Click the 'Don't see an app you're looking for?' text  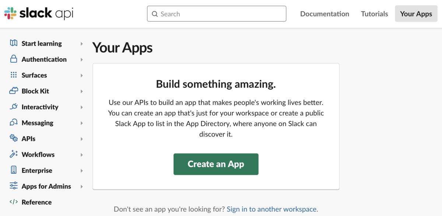(169, 209)
